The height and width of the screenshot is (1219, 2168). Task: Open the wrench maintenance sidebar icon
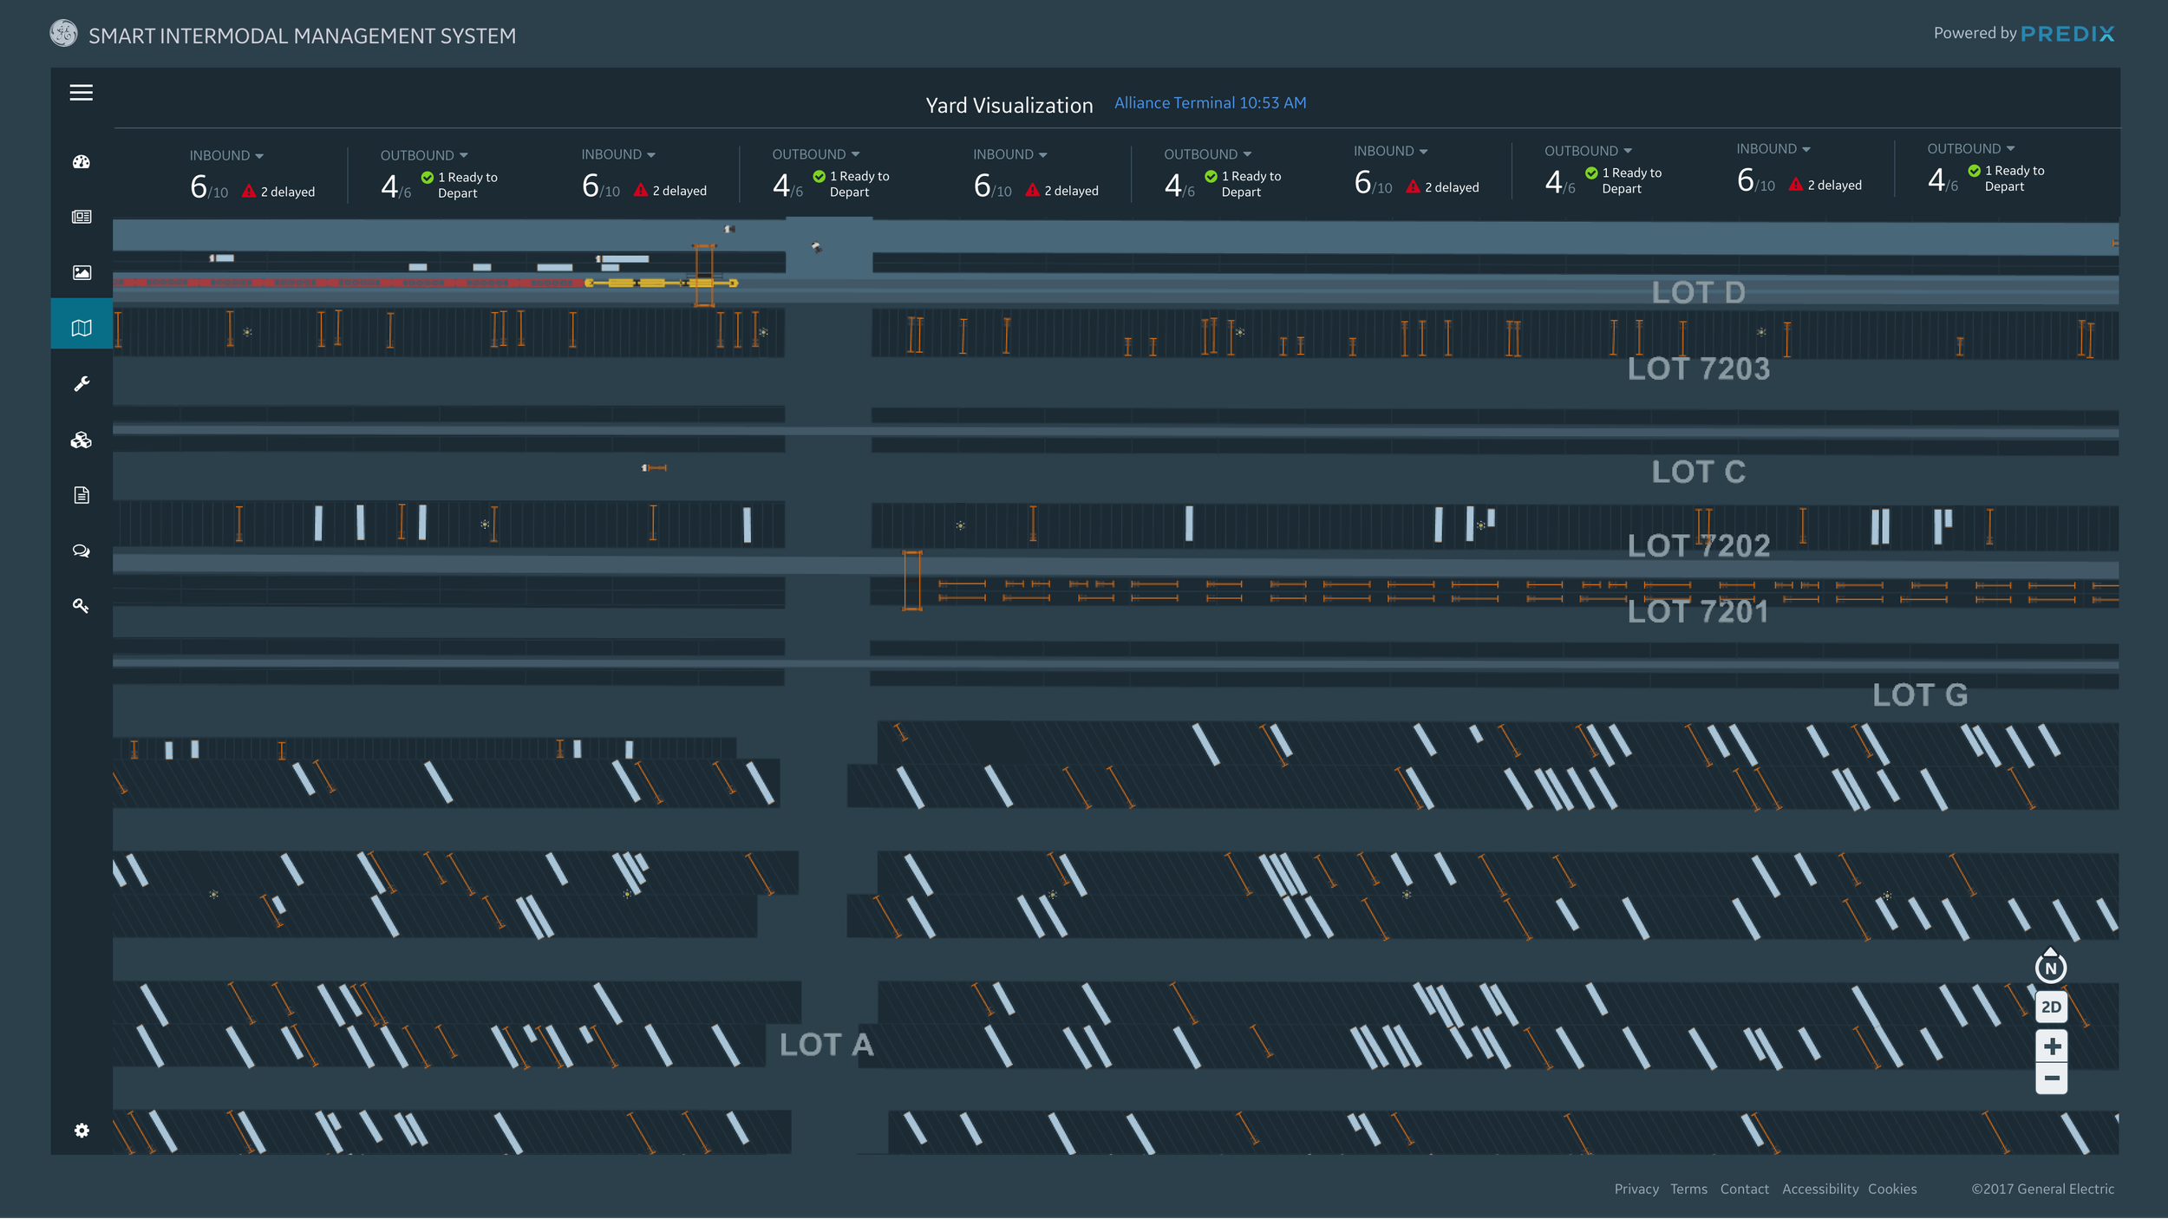point(82,383)
